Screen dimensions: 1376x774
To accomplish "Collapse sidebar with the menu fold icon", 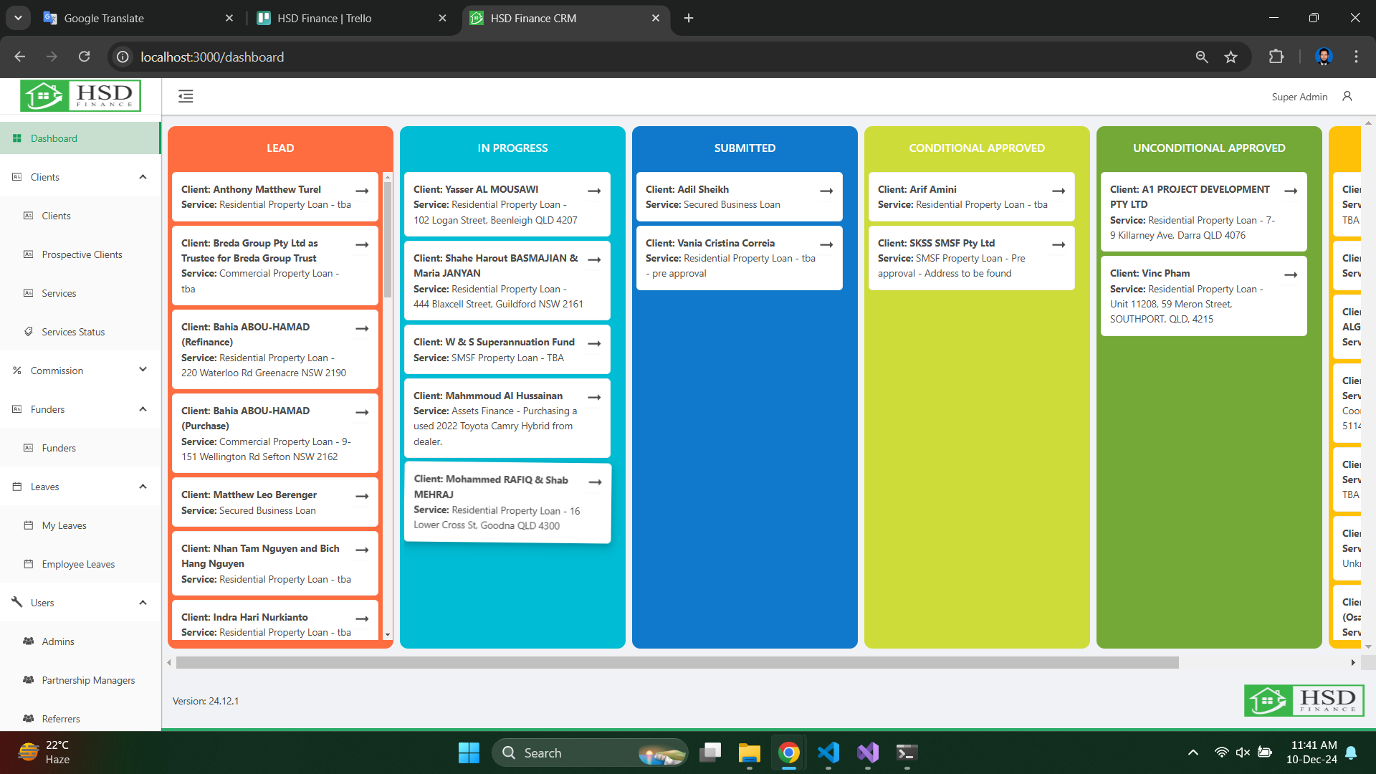I will pyautogui.click(x=186, y=96).
